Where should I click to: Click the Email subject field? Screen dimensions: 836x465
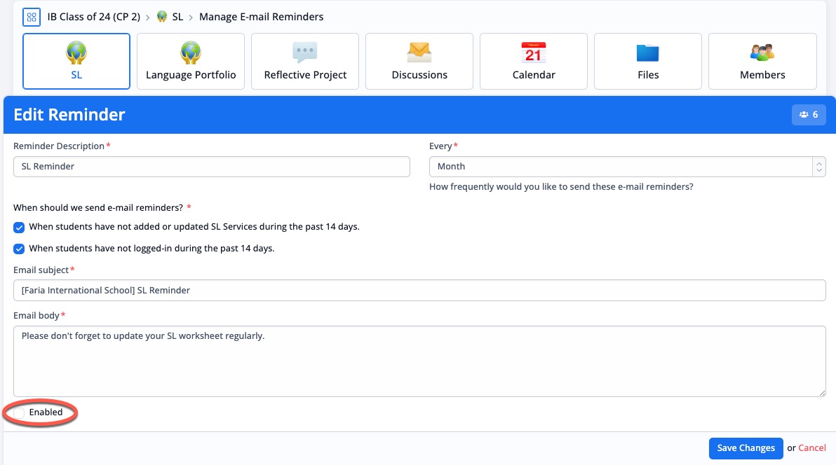tap(419, 291)
